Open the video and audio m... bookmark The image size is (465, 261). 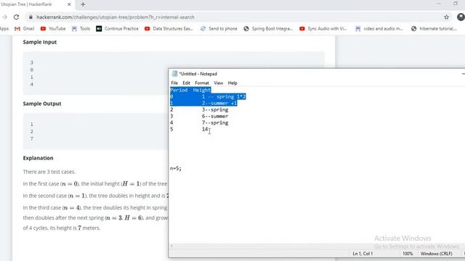coord(379,29)
